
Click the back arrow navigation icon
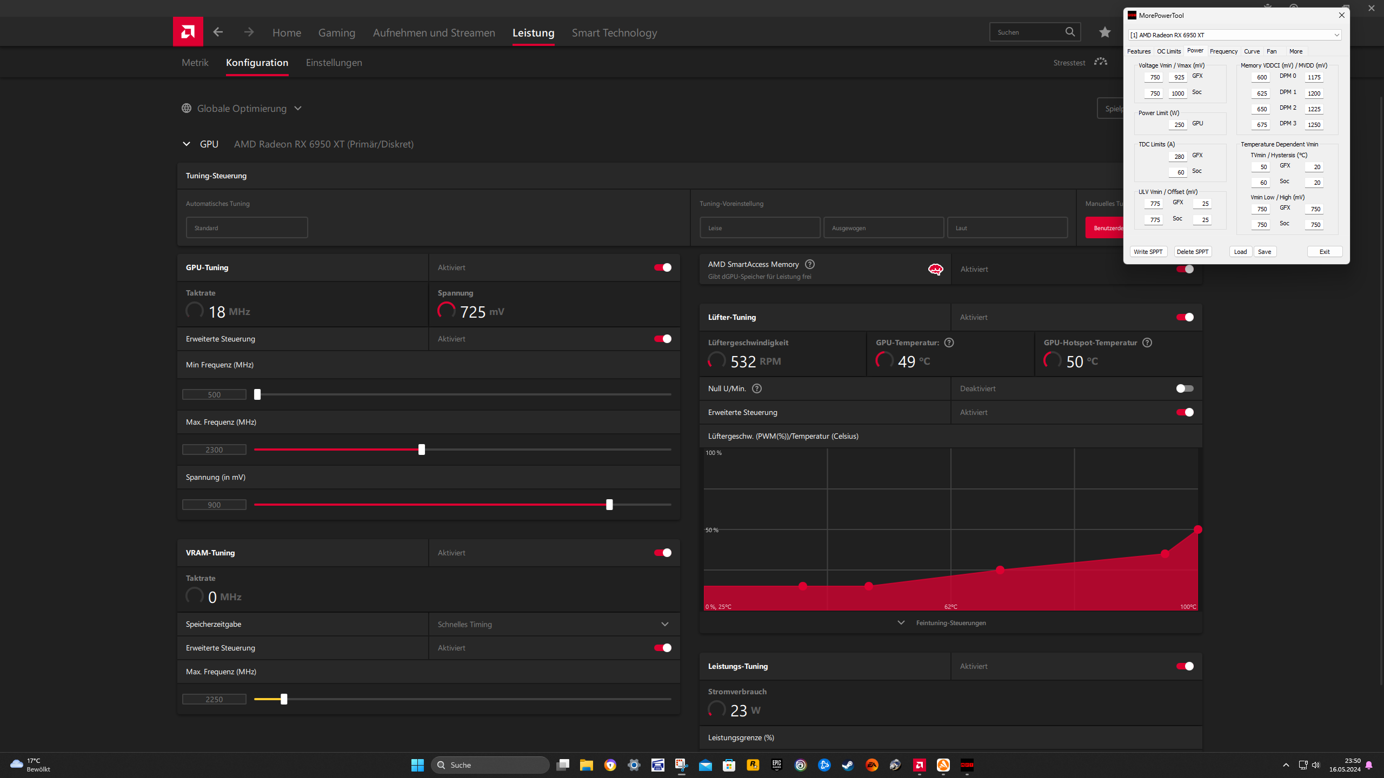click(x=218, y=32)
